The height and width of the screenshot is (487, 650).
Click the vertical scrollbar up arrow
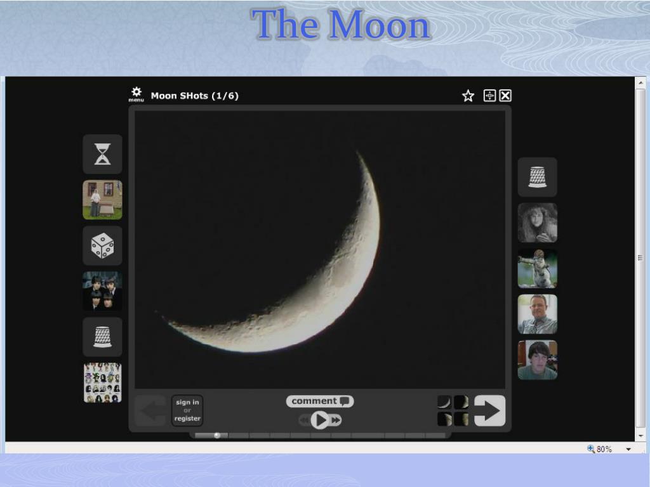(641, 83)
